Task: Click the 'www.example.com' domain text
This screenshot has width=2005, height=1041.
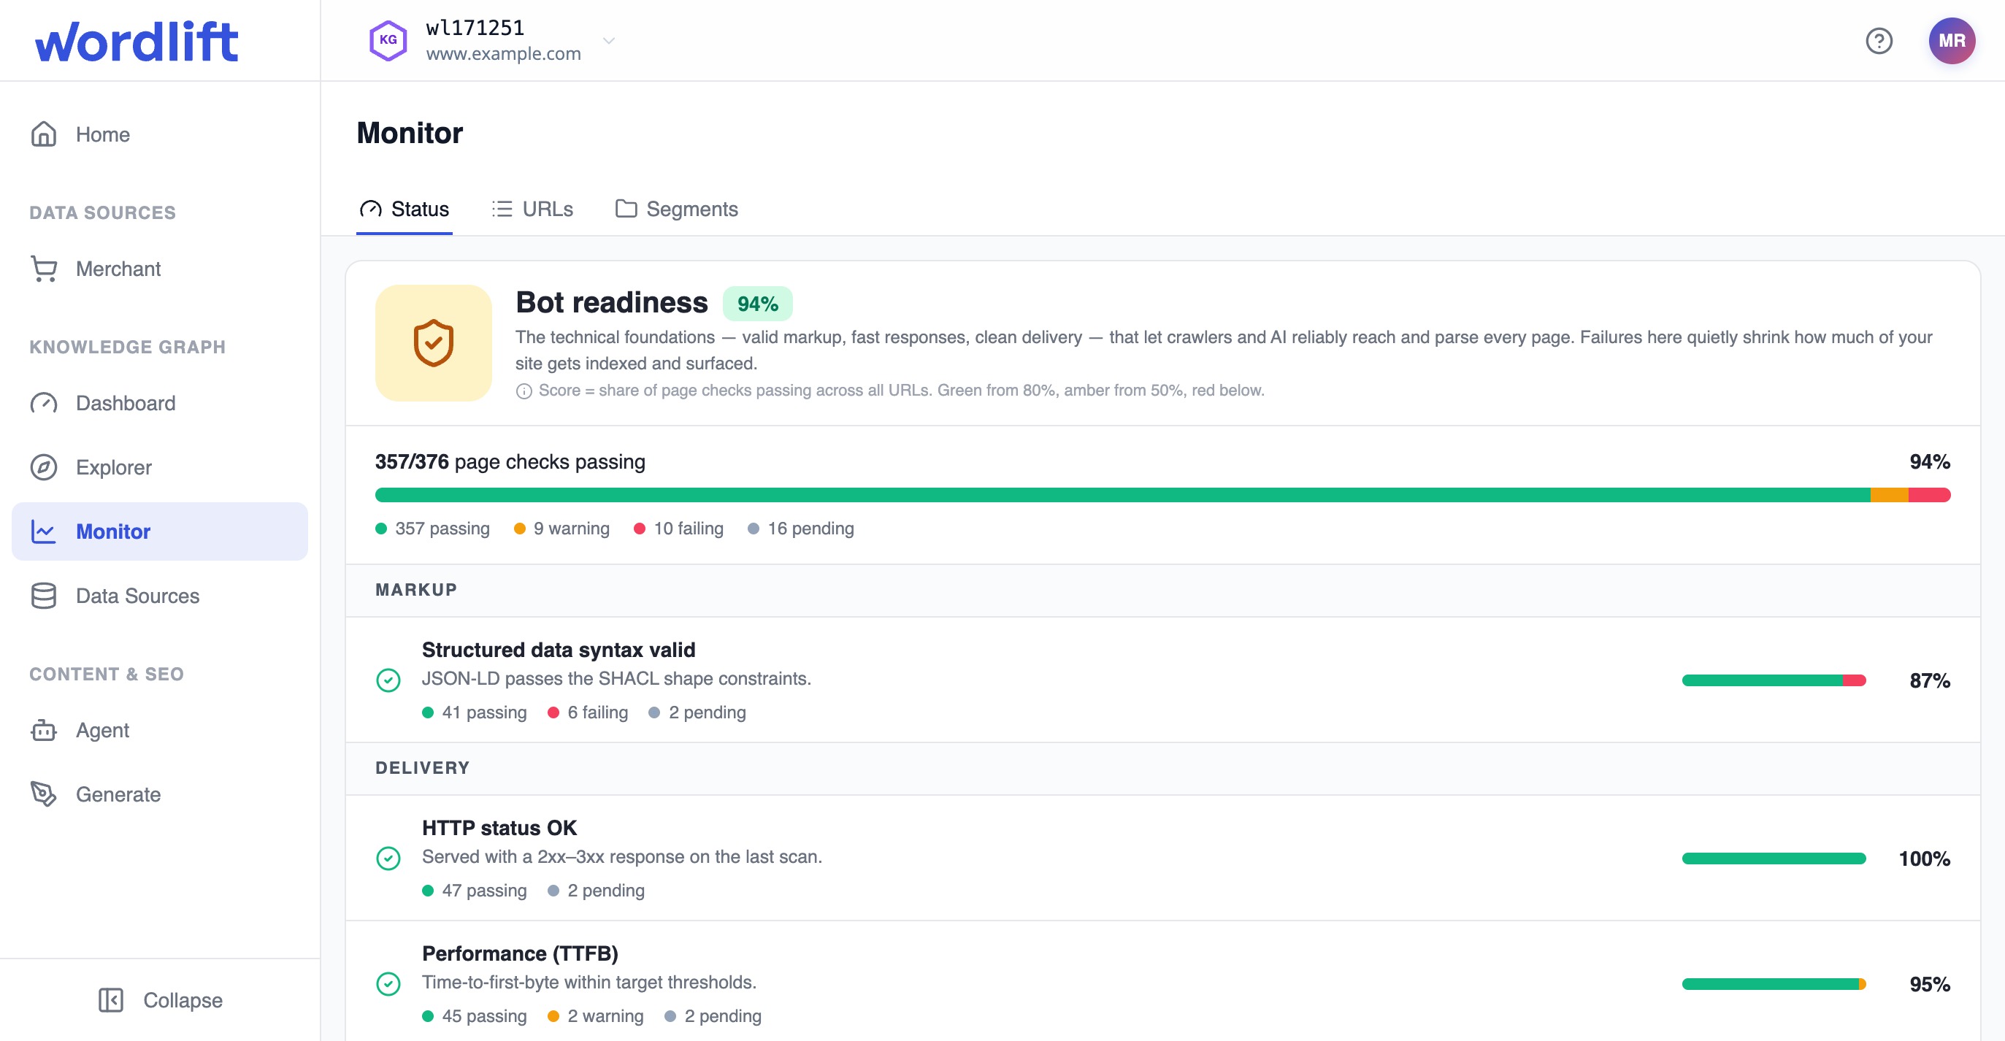Action: click(x=503, y=54)
